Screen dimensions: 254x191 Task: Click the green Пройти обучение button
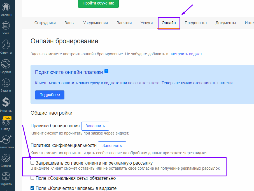click(x=98, y=3)
